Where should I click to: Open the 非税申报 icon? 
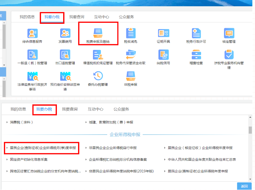(x=131, y=76)
